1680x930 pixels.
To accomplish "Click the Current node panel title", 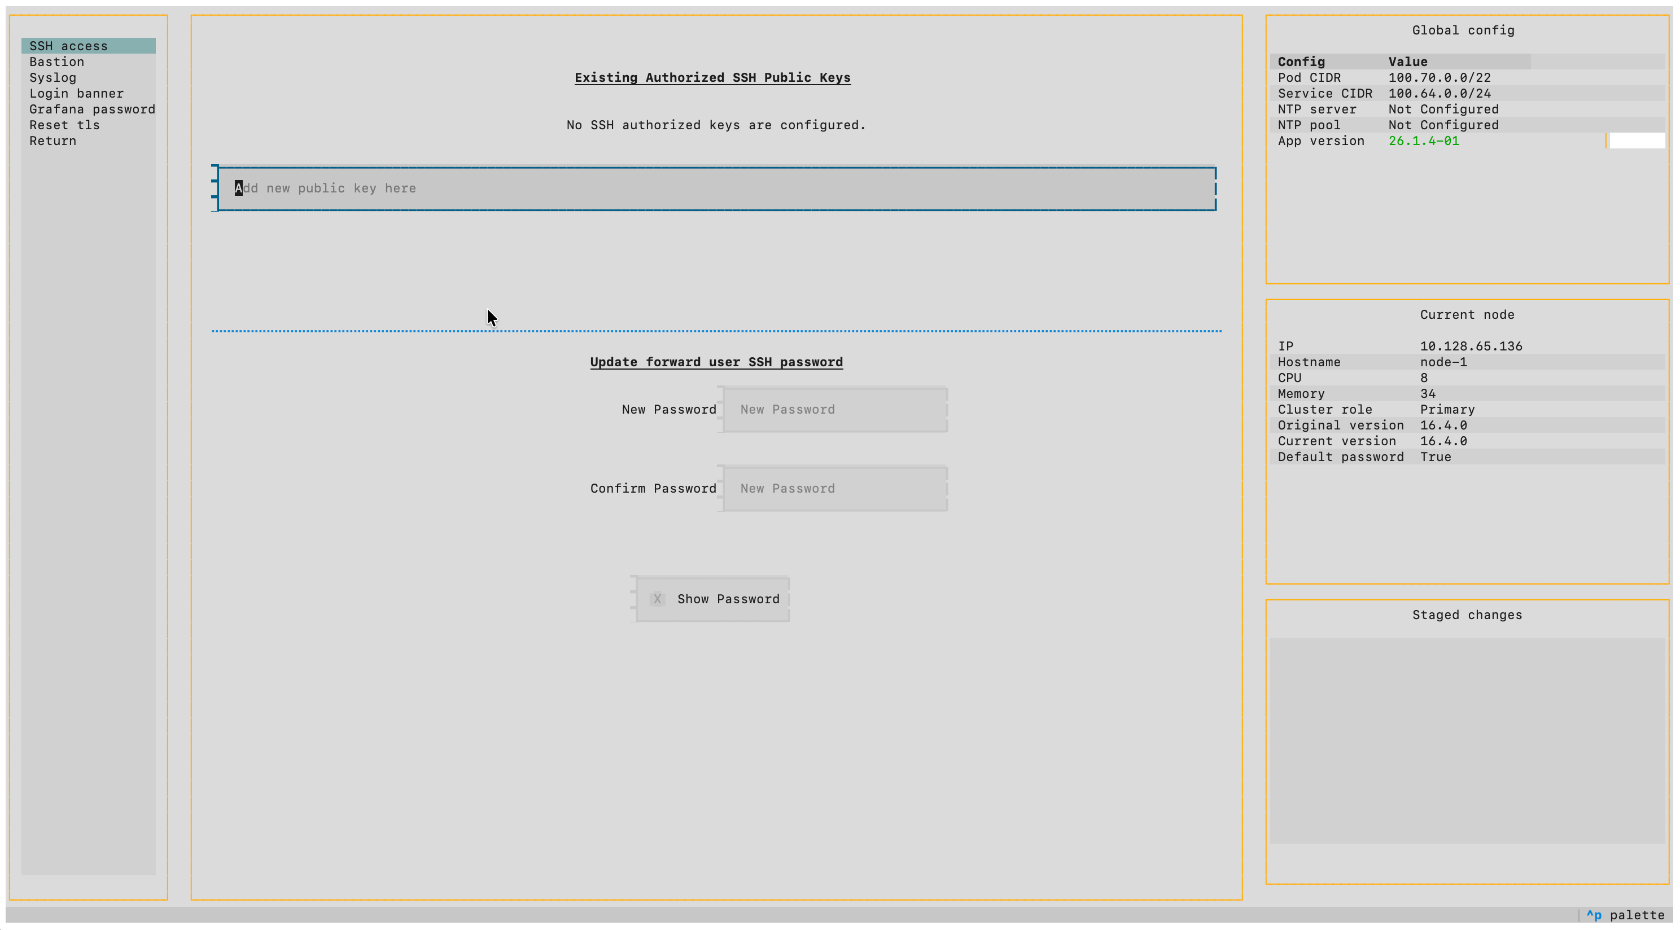I will (1467, 314).
